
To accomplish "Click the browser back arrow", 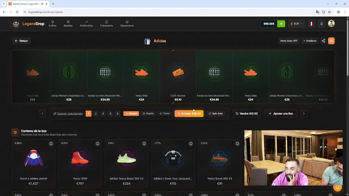I will pyautogui.click(x=4, y=12).
